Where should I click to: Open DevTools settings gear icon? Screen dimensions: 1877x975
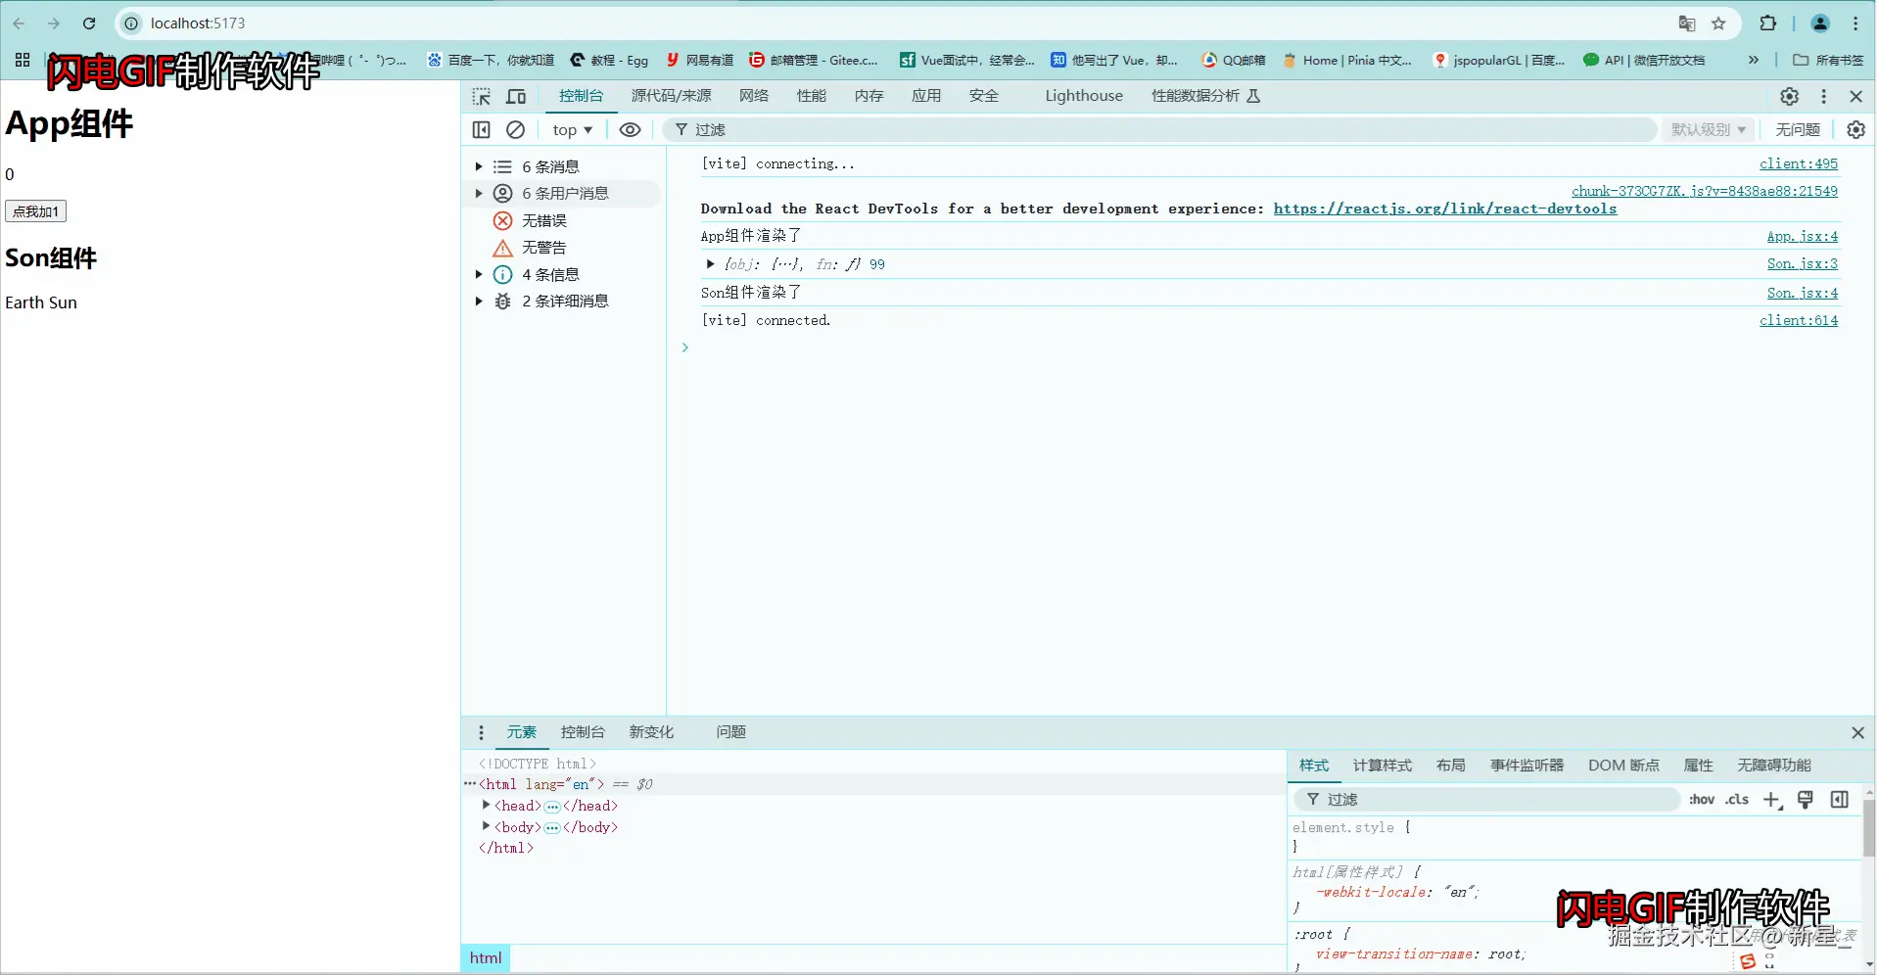click(1789, 96)
